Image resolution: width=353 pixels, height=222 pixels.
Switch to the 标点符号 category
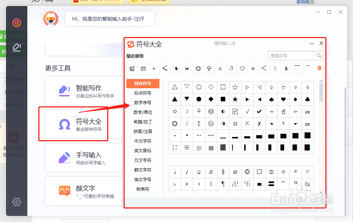(143, 93)
